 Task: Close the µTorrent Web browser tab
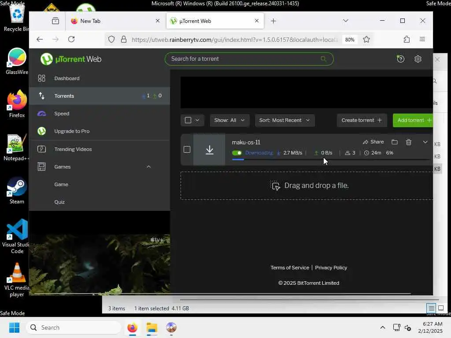(257, 21)
